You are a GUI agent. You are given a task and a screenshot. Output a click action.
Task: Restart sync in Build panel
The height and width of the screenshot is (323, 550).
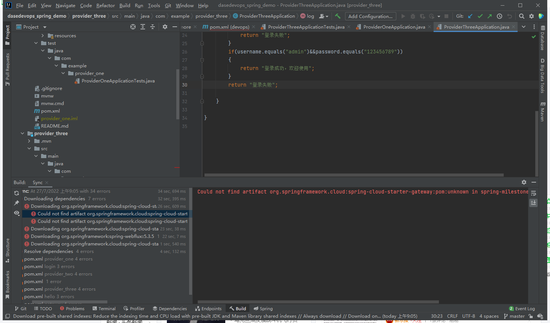point(17,193)
